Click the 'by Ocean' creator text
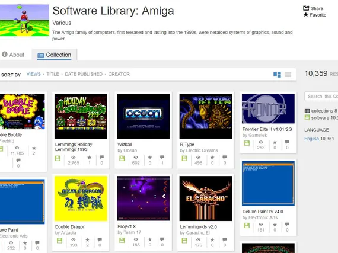 click(127, 150)
